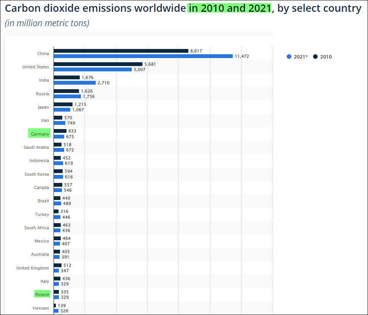Select Vietnam's 2021 bar showing 326
Image resolution: width=368 pixels, height=315 pixels.
[x=56, y=311]
